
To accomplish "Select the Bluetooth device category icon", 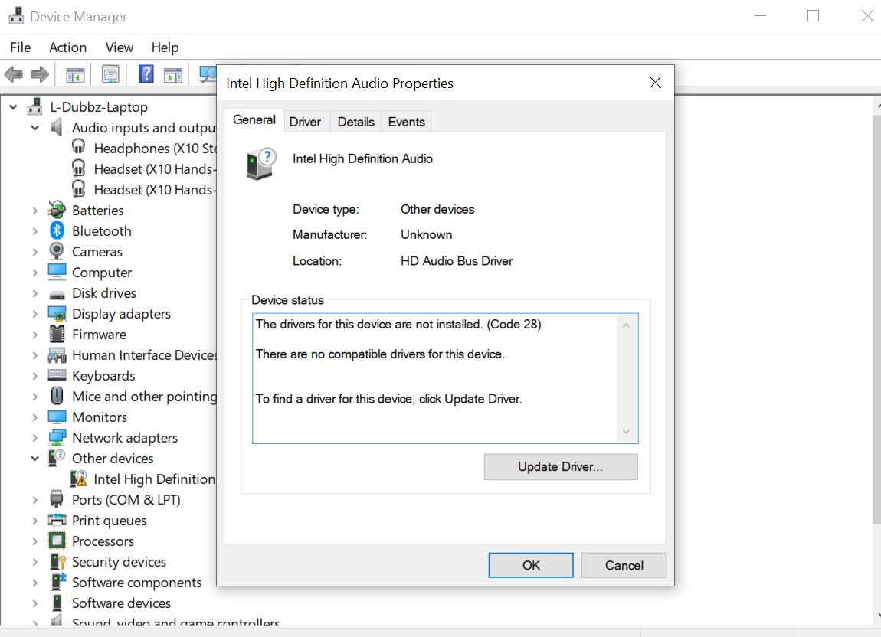I will click(x=57, y=230).
